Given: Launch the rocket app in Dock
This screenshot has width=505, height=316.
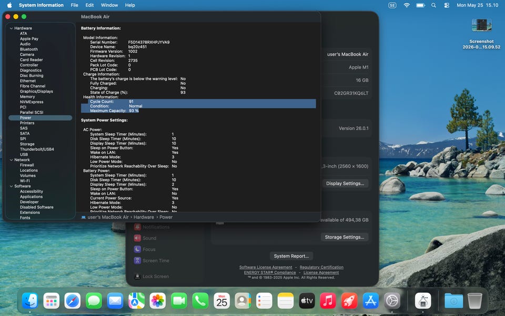Looking at the screenshot, I should (x=349, y=301).
